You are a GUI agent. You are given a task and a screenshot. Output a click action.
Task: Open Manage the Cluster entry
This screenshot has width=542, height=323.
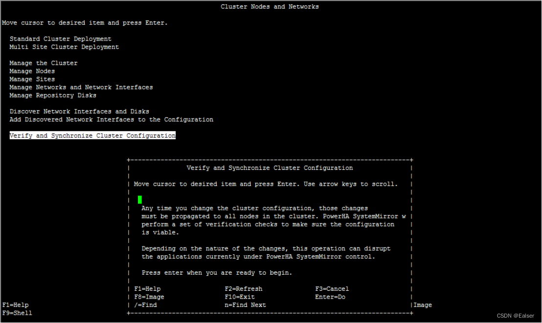click(x=43, y=63)
